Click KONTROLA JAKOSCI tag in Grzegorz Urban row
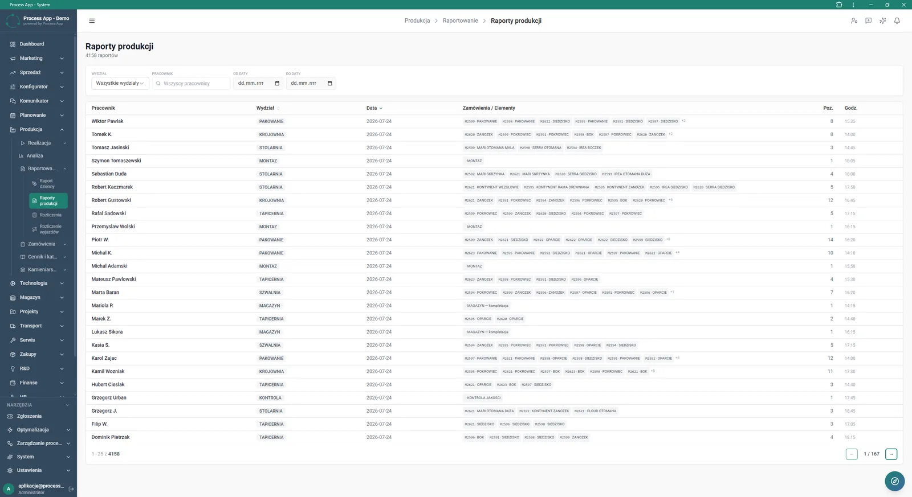The width and height of the screenshot is (912, 497). tap(483, 397)
